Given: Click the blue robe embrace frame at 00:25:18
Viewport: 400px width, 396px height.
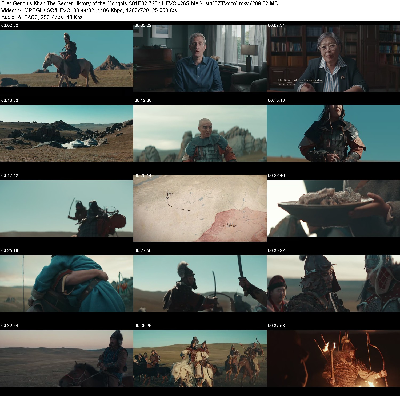Looking at the screenshot, I should click(67, 283).
